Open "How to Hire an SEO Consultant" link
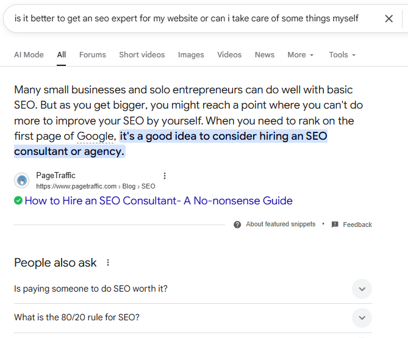 pos(158,201)
